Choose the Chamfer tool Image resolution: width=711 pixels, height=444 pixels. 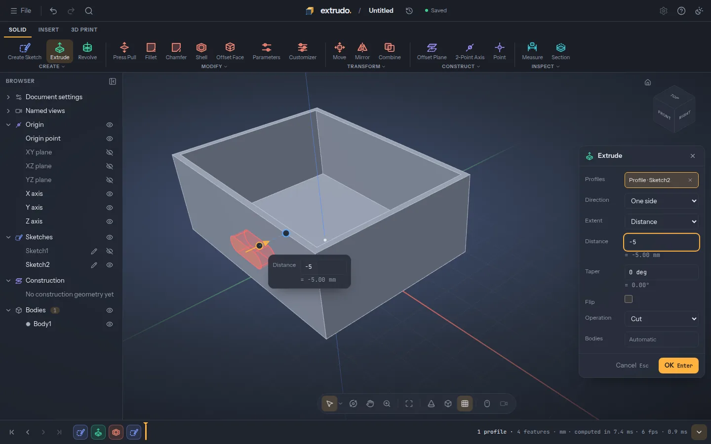click(x=176, y=51)
